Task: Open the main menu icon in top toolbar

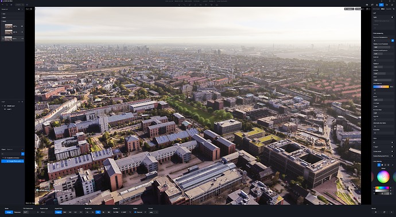Action: (2, 5)
